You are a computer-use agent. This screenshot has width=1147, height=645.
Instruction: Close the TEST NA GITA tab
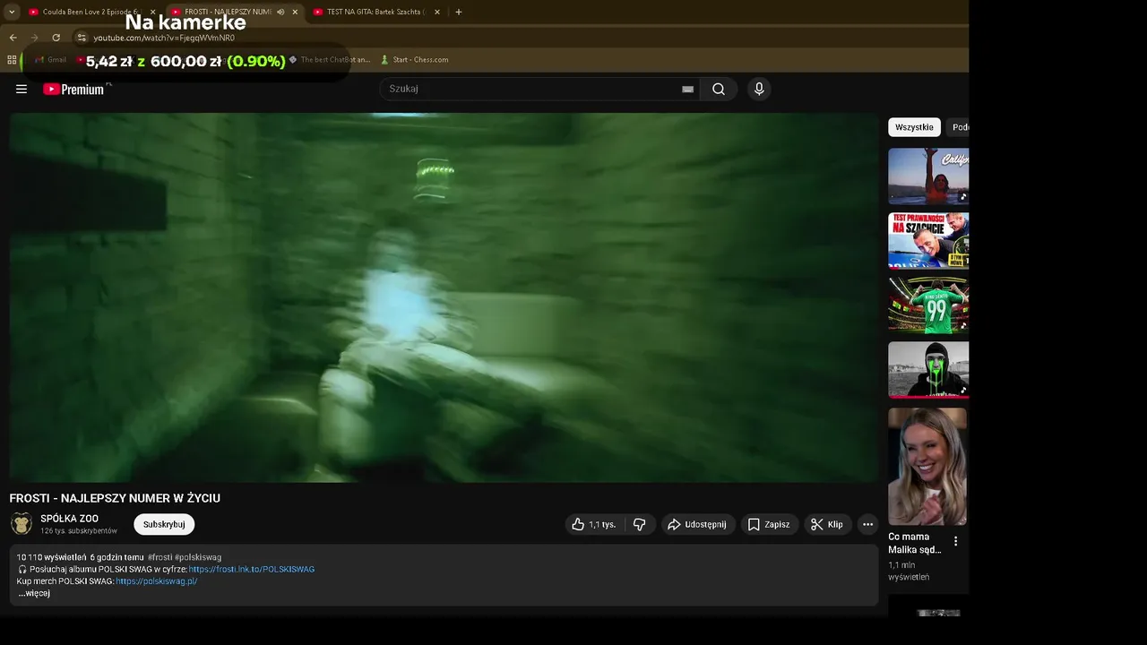click(x=437, y=12)
